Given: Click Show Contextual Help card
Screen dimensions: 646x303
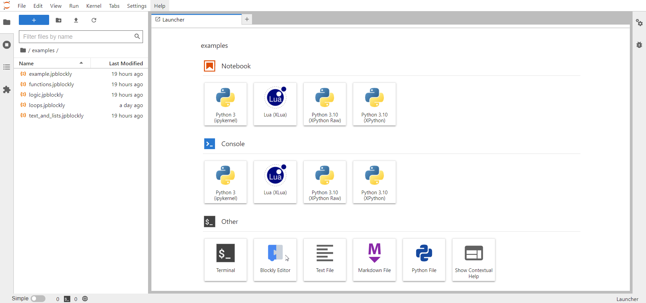Looking at the screenshot, I should (x=474, y=260).
